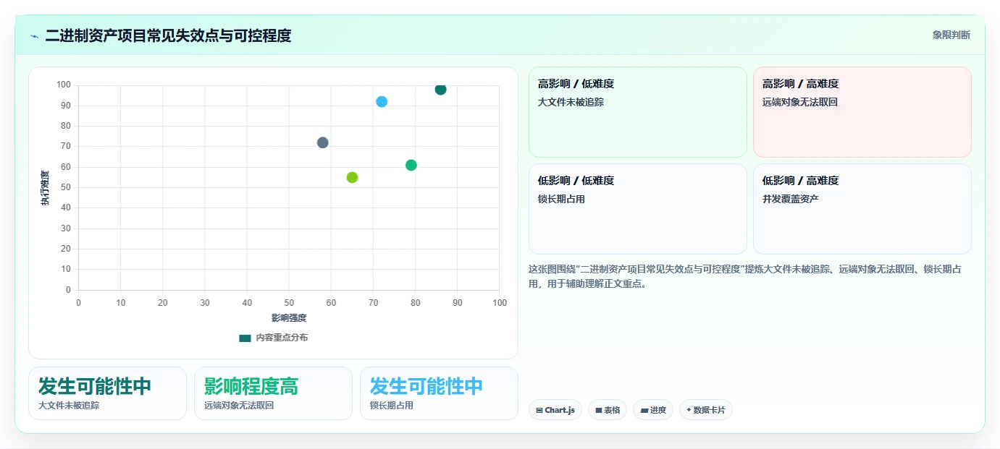Image resolution: width=1000 pixels, height=449 pixels.
Task: Click the 进度 tag chip
Action: pos(653,410)
